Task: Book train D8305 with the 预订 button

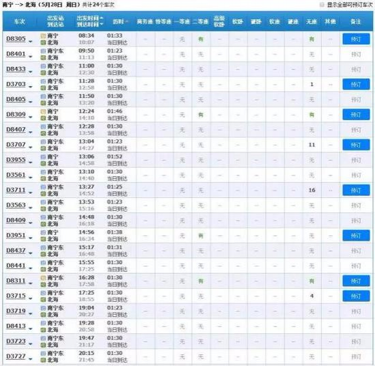Action: coord(356,39)
